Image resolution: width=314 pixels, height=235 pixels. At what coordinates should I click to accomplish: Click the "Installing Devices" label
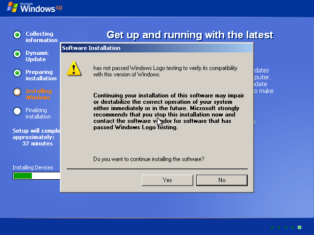33,167
